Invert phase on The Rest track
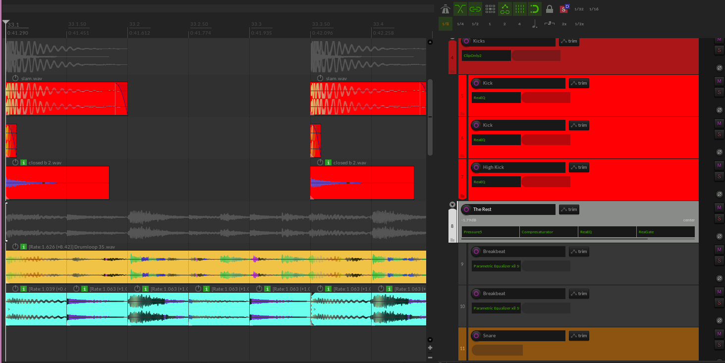This screenshot has width=725, height=363. click(x=720, y=236)
